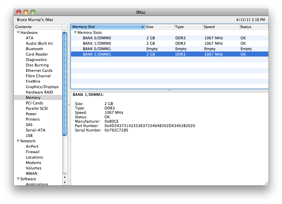Select USB in the sidebar

pos(29,136)
